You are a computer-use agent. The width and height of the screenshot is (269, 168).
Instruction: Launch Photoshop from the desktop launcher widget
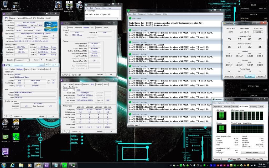pyautogui.click(x=35, y=145)
